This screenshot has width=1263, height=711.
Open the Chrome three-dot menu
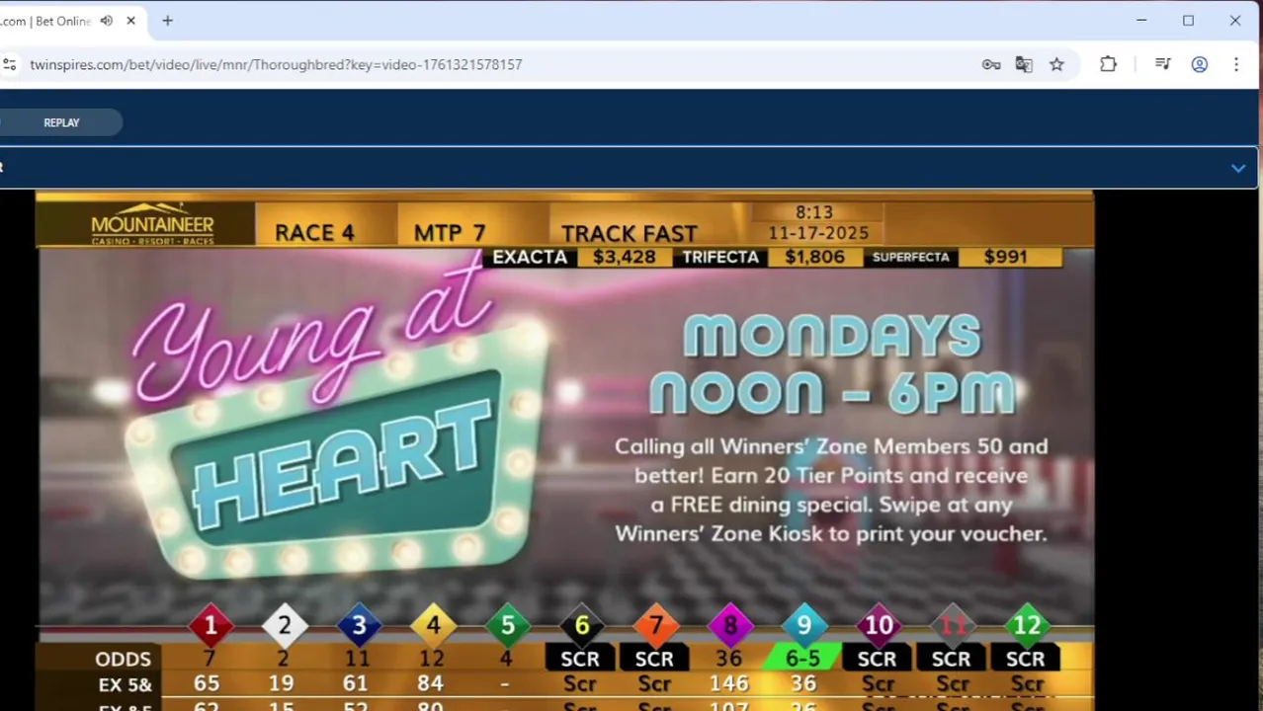pos(1235,64)
